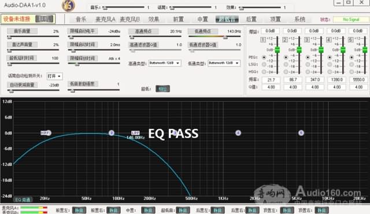Viewport: 370px width, 214px height.
Task: Click the 低通频点 slider handle
Action: [225, 37]
